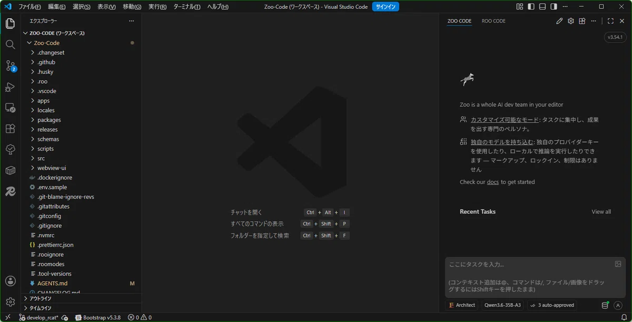Open the カスタマイズ可能なモード link
632x322 pixels.
(505, 120)
